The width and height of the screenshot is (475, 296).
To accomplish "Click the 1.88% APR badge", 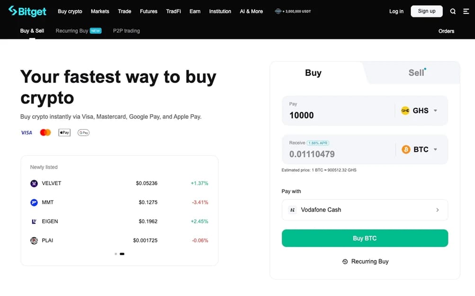I will click(x=318, y=143).
